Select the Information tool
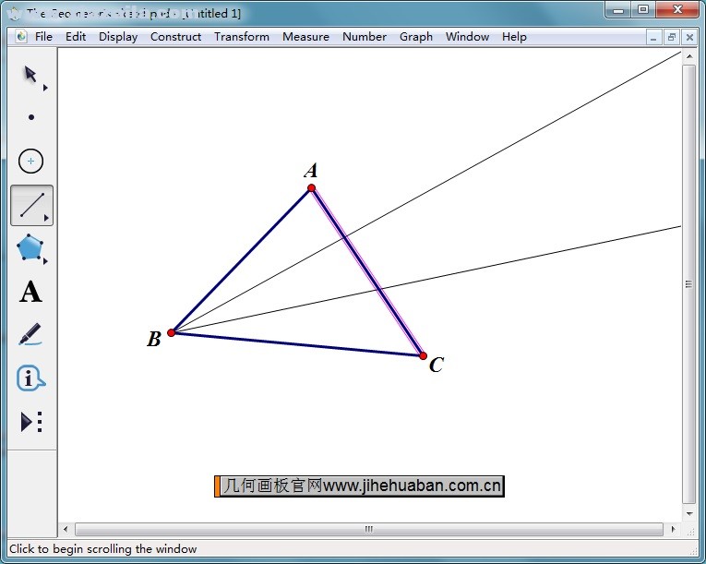Viewport: 706px width, 564px height. (x=30, y=378)
